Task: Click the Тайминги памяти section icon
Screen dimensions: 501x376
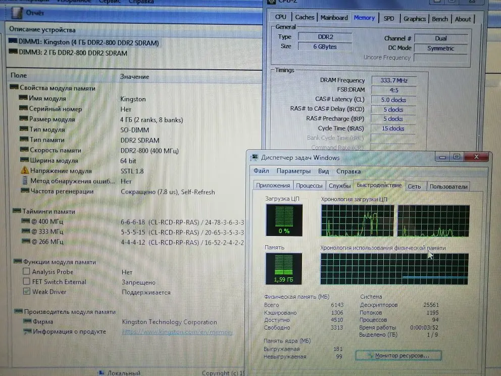Action: (17, 211)
